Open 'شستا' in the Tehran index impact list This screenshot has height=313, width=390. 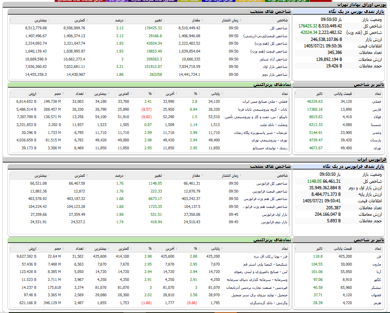tap(376, 125)
